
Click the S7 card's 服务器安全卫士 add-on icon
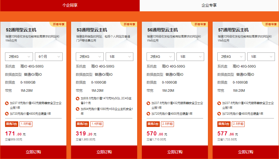point(219,103)
